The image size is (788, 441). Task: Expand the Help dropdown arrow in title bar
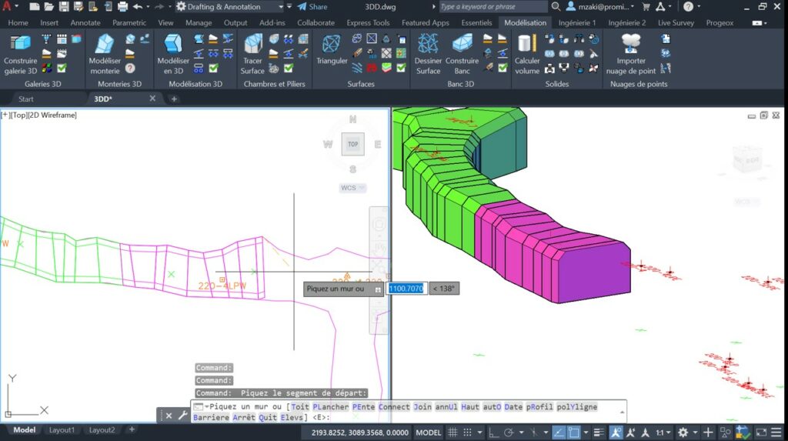coord(699,6)
